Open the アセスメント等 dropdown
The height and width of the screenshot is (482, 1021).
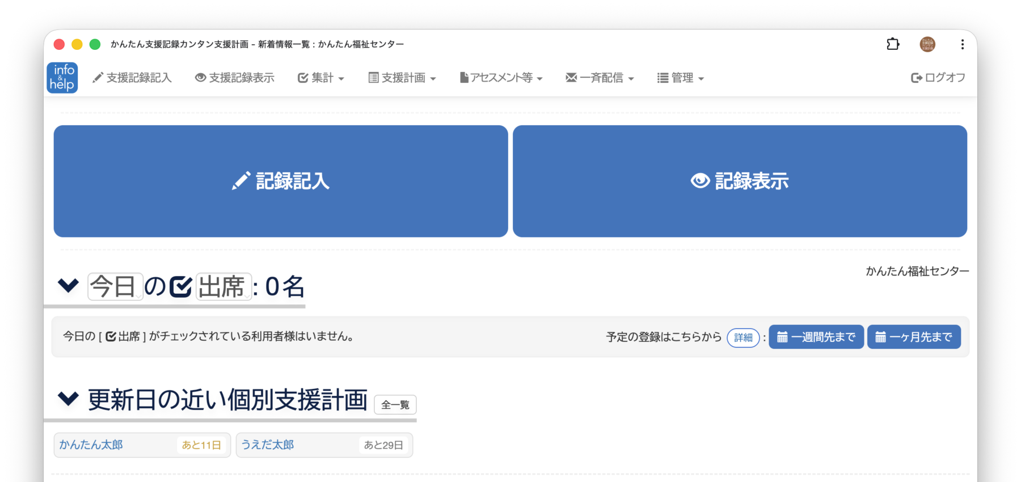[501, 78]
